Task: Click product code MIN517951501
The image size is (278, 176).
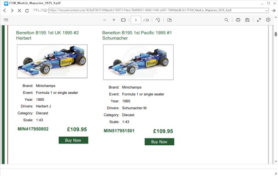Action: [119, 131]
